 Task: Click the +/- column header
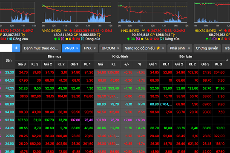pyautogui.click(x=126, y=64)
